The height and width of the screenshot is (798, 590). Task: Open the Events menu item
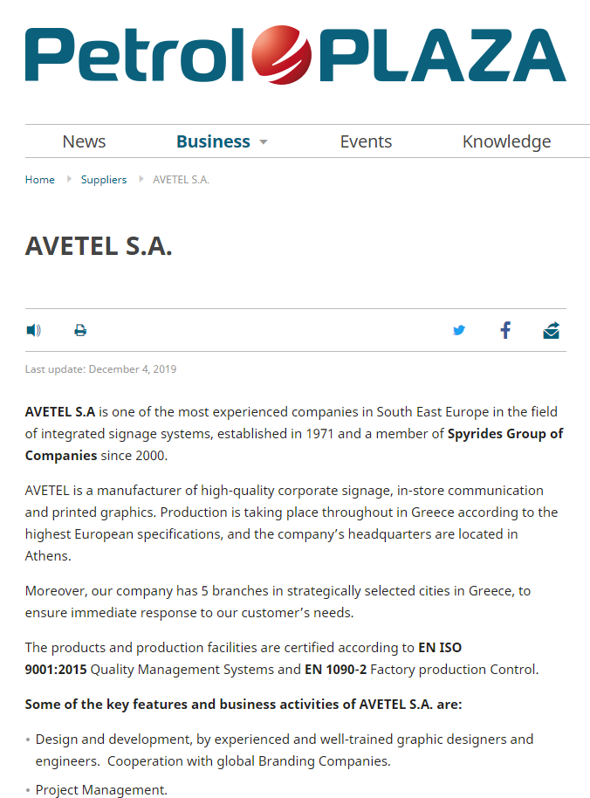[x=366, y=141]
